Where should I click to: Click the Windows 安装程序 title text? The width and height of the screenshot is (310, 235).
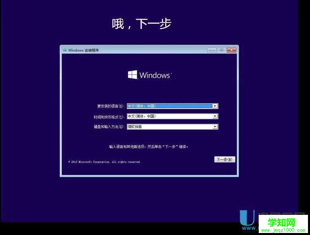pos(84,50)
